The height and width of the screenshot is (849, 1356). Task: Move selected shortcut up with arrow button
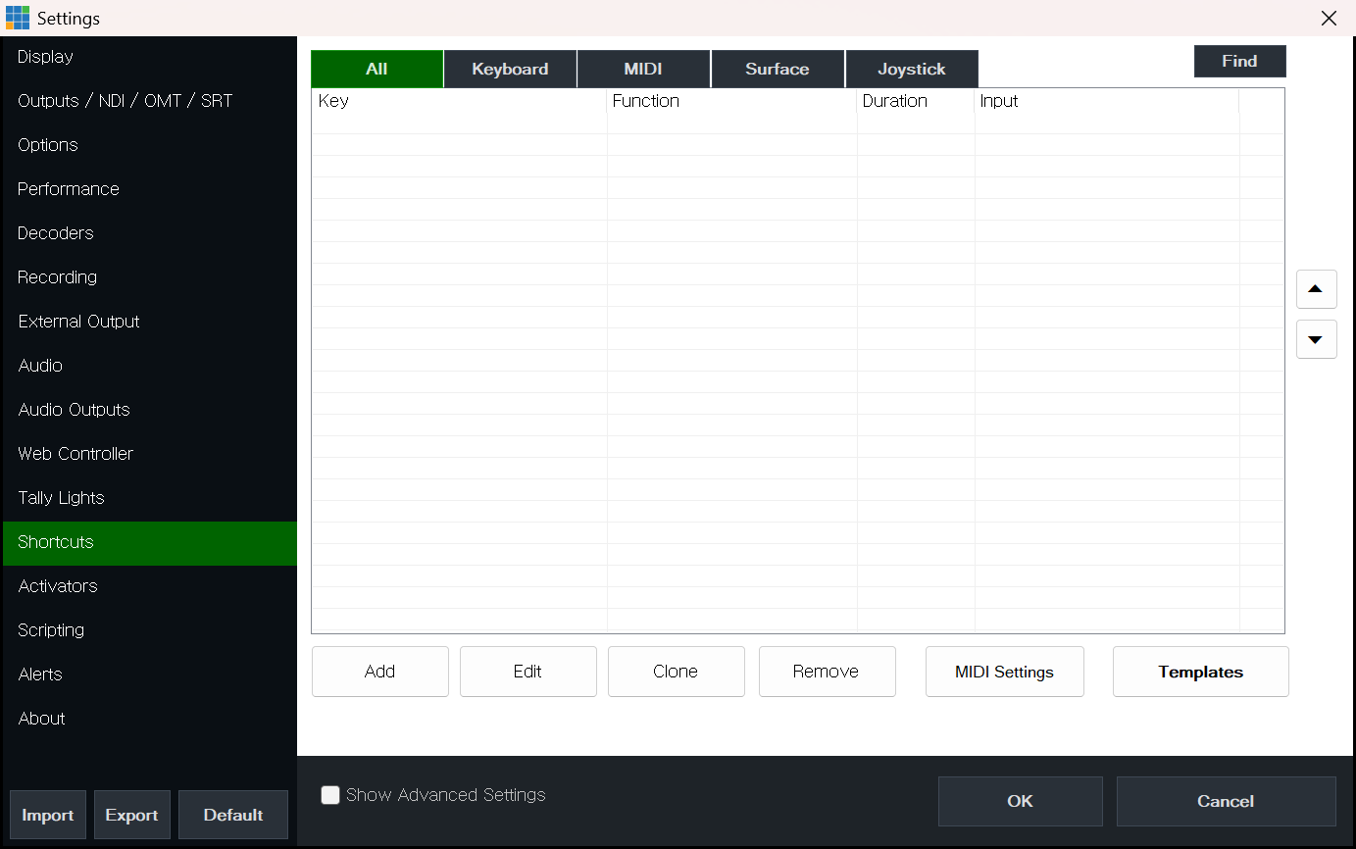pyautogui.click(x=1316, y=289)
